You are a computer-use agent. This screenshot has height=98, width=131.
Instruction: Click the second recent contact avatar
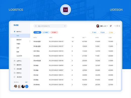click(x=19, y=86)
